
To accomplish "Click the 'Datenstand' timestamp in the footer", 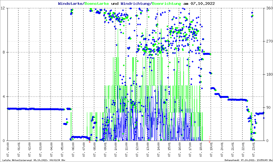I will click(249, 160).
